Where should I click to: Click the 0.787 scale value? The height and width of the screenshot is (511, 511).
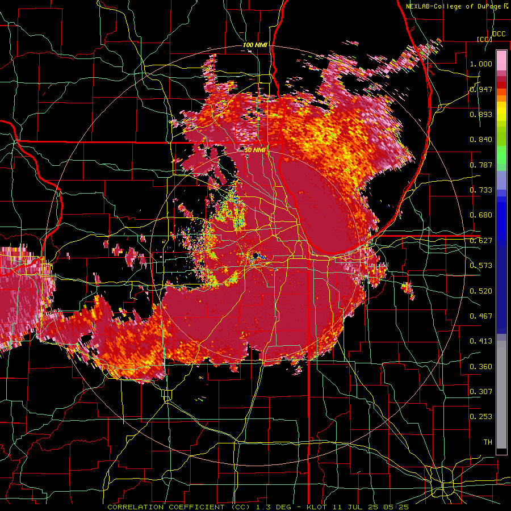[x=481, y=165]
